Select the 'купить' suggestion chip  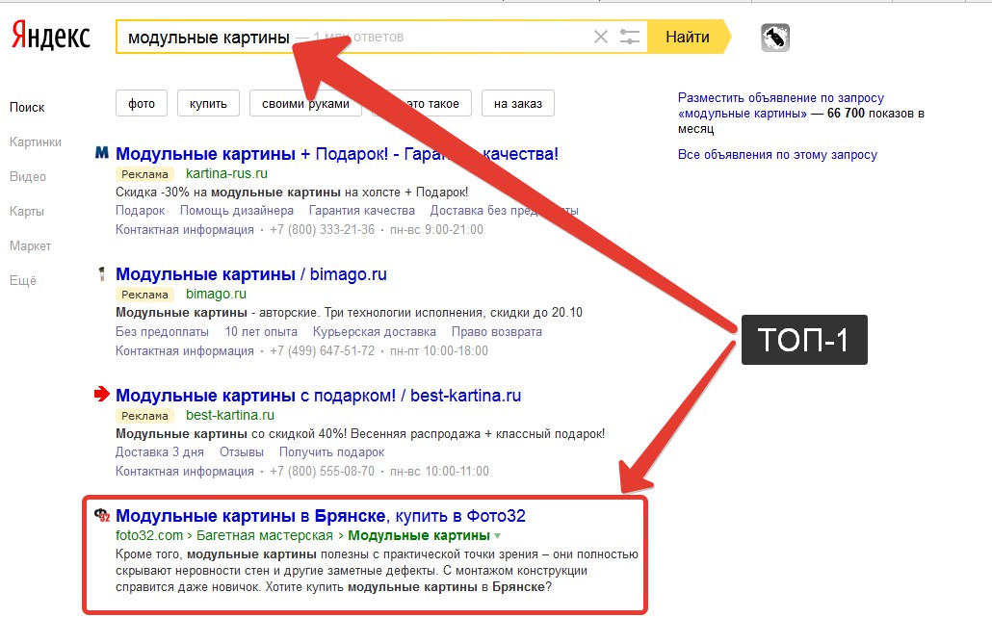208,104
